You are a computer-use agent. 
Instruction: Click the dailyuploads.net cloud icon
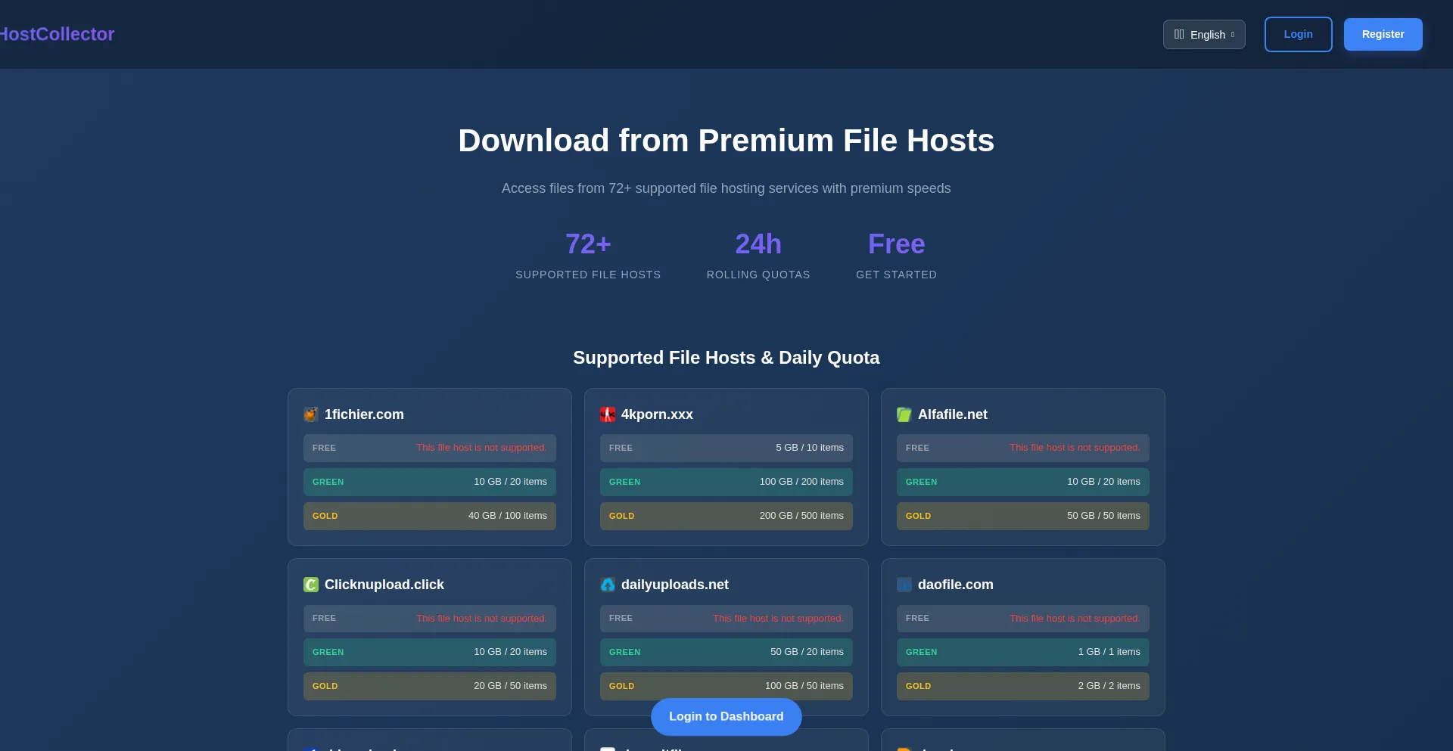pyautogui.click(x=607, y=585)
